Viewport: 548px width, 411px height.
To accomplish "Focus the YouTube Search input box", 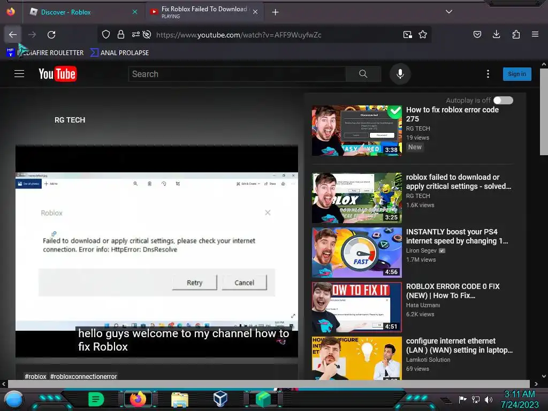I will pos(237,74).
